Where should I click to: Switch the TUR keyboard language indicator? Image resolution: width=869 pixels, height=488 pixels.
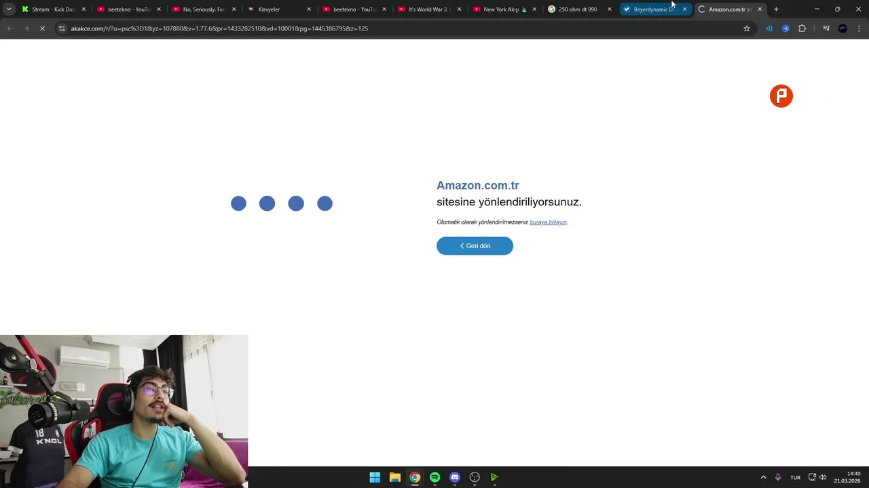(x=795, y=477)
